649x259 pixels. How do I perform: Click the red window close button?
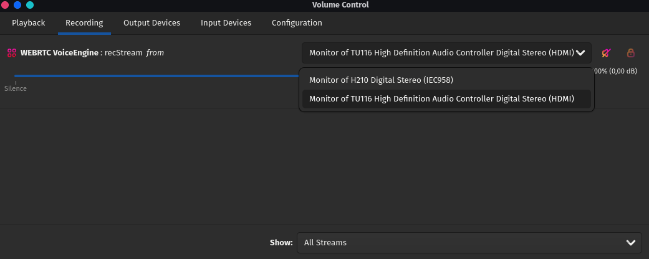[5, 5]
